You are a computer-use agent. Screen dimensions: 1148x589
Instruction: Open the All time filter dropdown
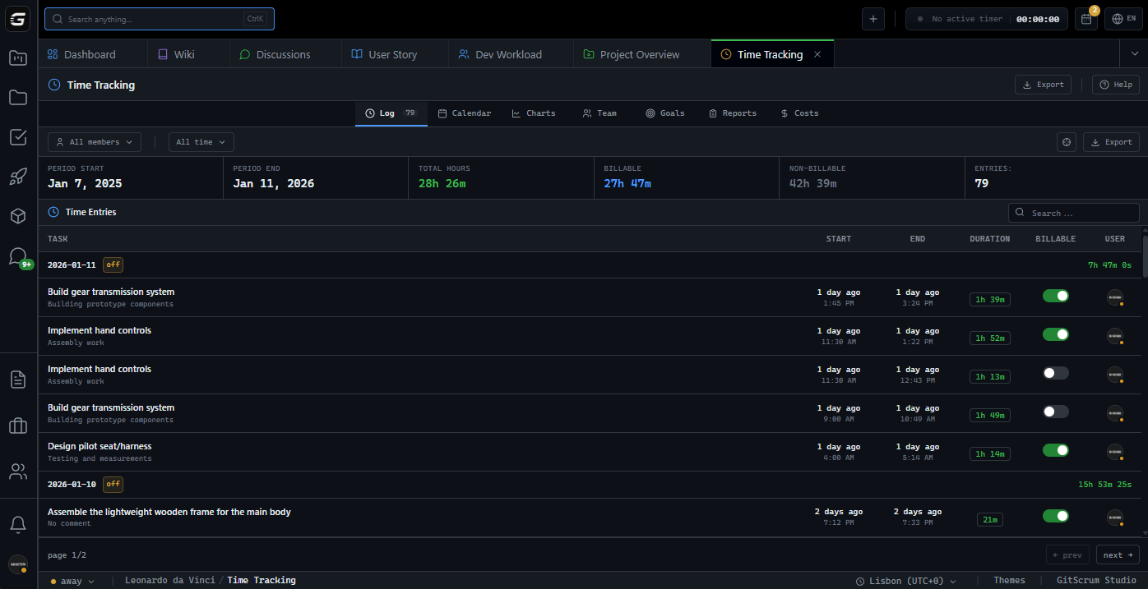pyautogui.click(x=201, y=141)
